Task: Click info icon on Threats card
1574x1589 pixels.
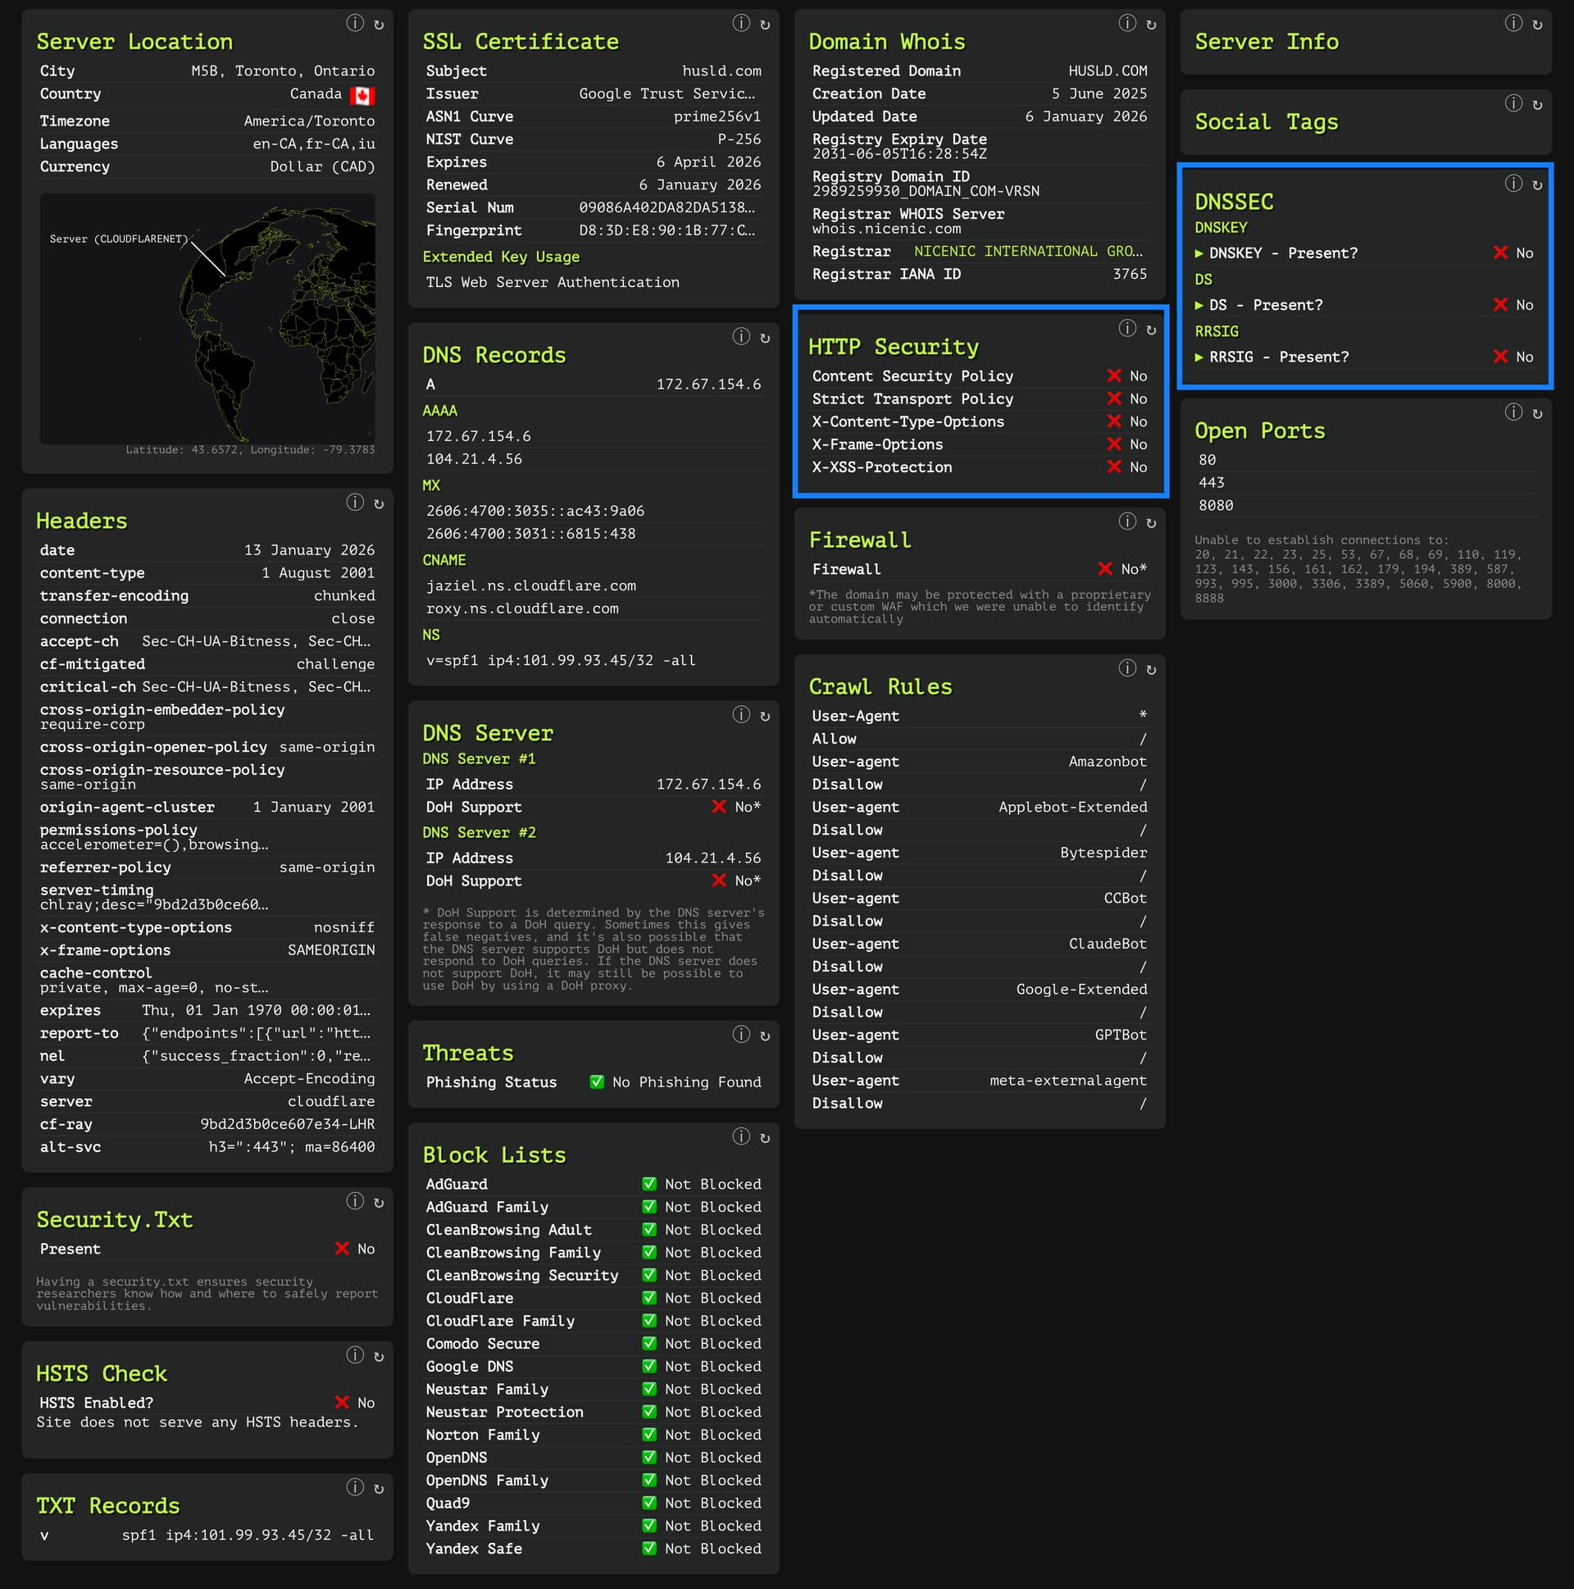Action: [741, 1034]
